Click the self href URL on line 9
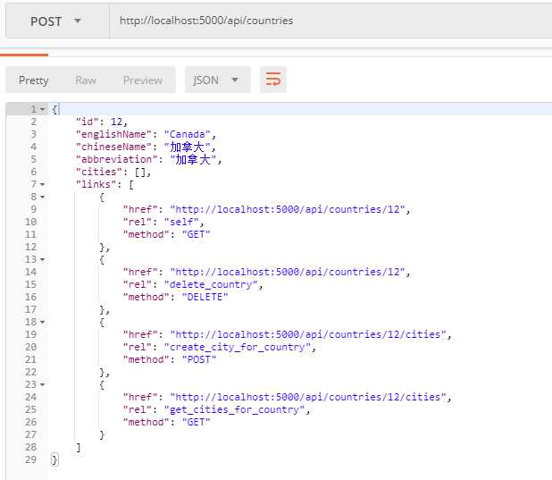The height and width of the screenshot is (480, 552). click(x=288, y=209)
